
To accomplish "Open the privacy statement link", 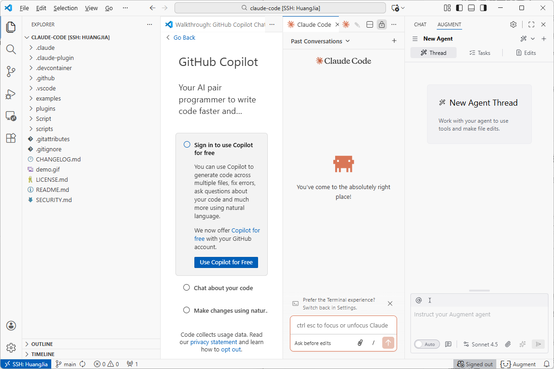I will [x=213, y=342].
